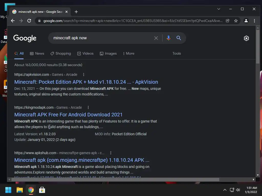Click Update January 01, 2022 text
This screenshot has height=196, width=262.
(45, 140)
